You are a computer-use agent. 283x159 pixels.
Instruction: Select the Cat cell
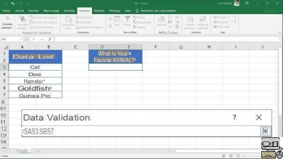point(35,67)
